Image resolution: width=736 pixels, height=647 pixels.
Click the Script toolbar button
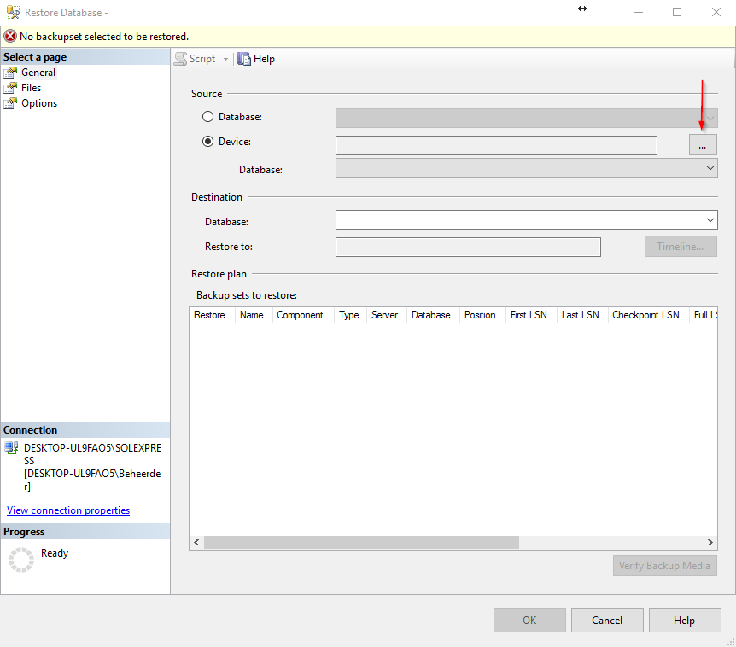pyautogui.click(x=195, y=59)
